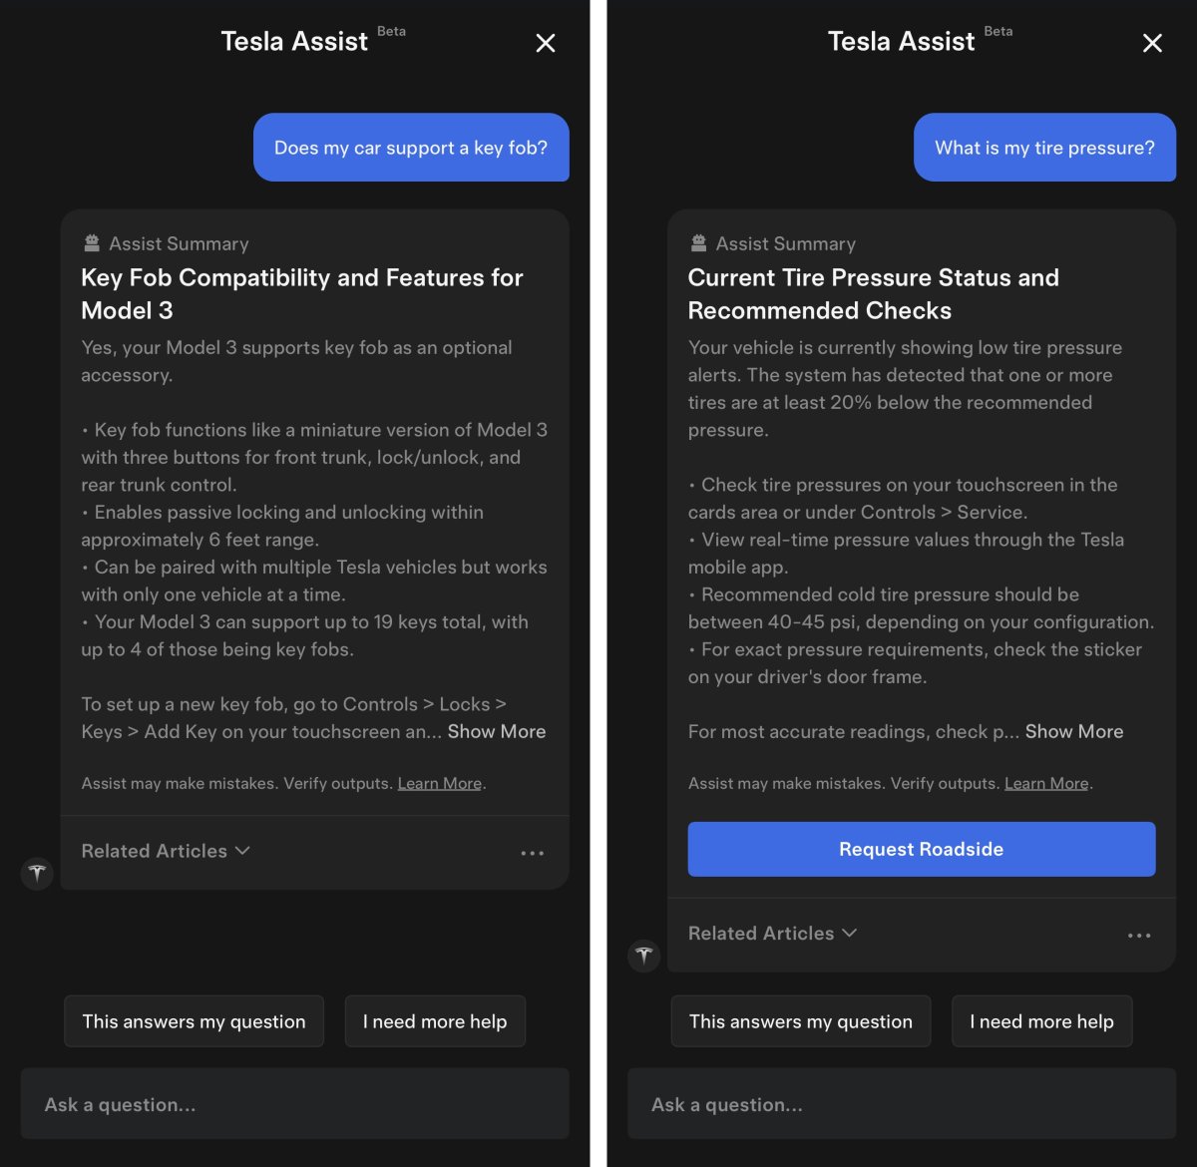Select "I need more help" in tire pressure chat
The image size is (1197, 1167).
1041,1021
